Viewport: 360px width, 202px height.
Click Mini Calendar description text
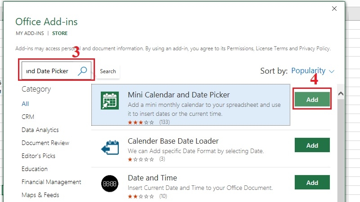[x=204, y=109]
